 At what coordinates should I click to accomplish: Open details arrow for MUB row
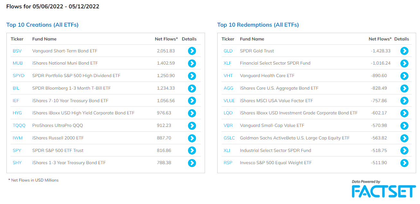point(192,63)
